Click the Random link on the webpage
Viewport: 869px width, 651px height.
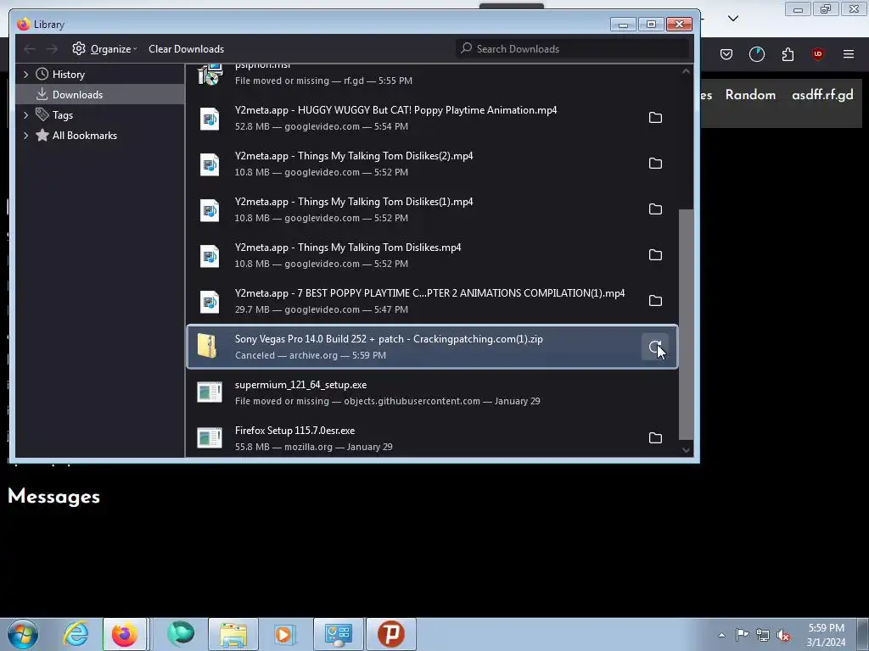(x=750, y=95)
